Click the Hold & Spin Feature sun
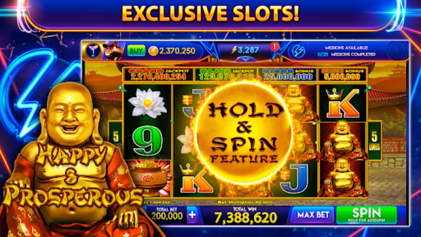421x237 pixels. 244,133
